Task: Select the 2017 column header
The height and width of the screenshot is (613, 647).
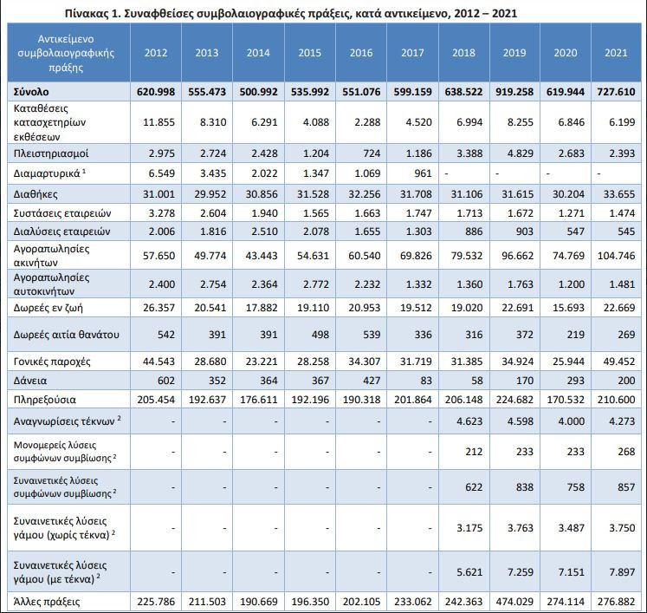Action: 412,53
